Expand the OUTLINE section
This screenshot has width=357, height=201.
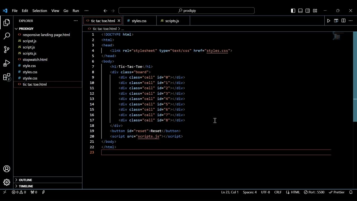click(x=48, y=180)
